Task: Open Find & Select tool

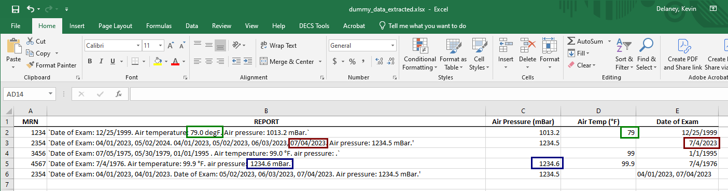Action: (x=646, y=54)
